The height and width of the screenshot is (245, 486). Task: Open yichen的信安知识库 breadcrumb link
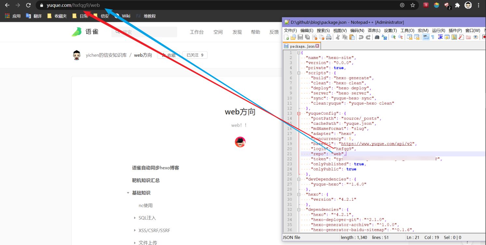pos(106,55)
